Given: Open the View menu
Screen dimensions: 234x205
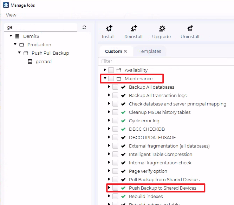Looking at the screenshot, I should [11, 15].
